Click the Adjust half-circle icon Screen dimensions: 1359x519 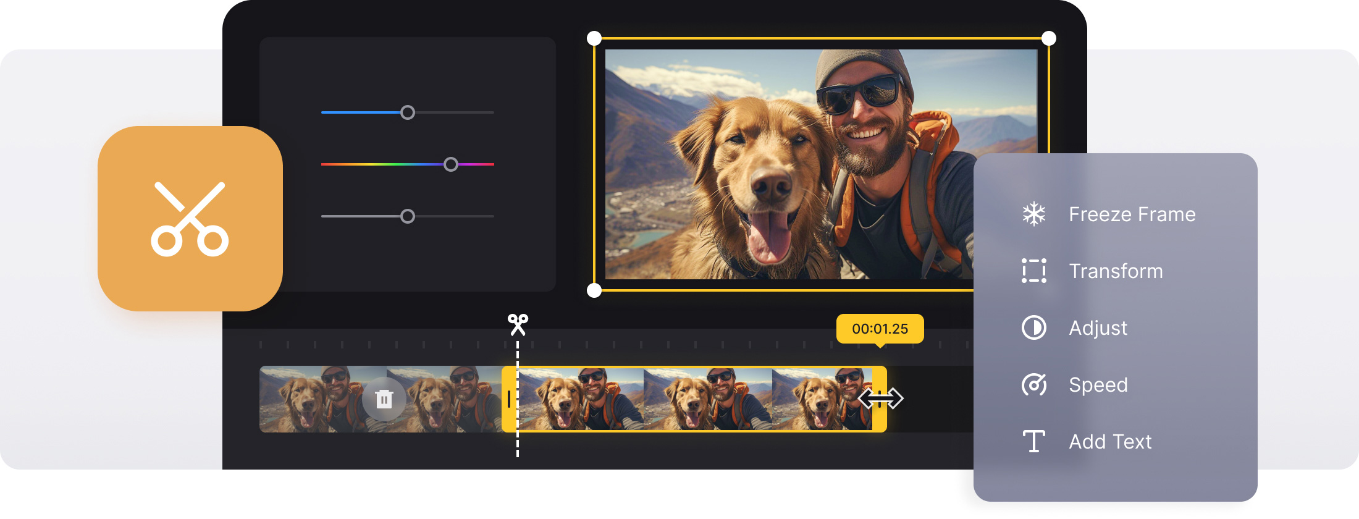coord(1033,328)
